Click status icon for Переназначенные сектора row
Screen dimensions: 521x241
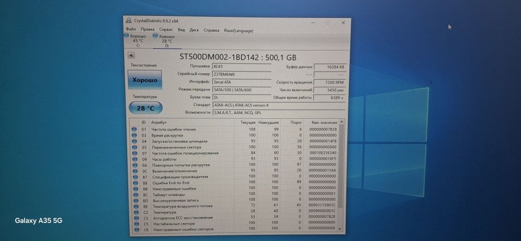pyautogui.click(x=134, y=147)
